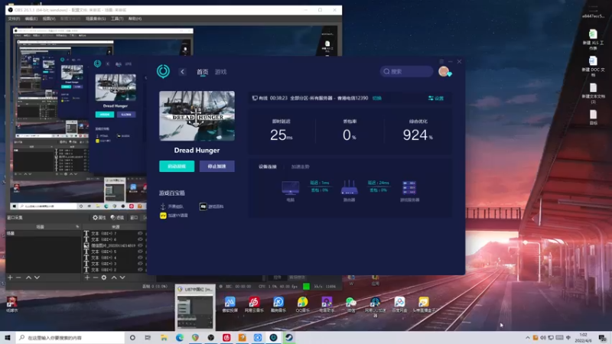The image size is (612, 344).
Task: Open OBS 工具(T) menu
Action: click(117, 18)
